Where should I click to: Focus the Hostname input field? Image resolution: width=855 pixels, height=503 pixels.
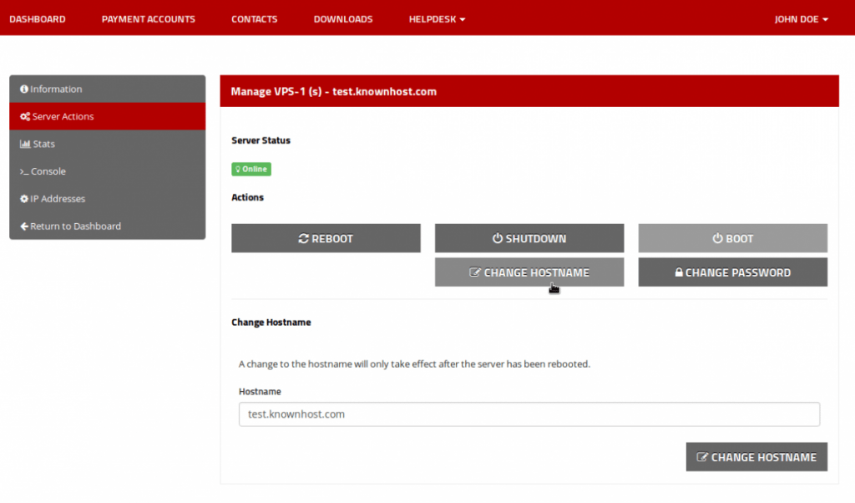click(529, 414)
